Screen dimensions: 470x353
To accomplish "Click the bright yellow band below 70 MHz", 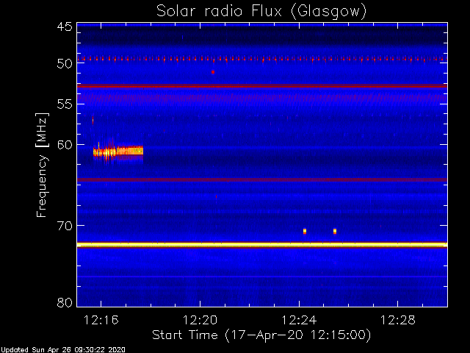I will tap(262, 245).
